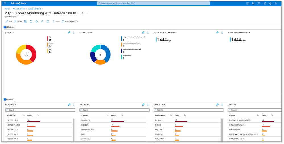Select the ROCKWELL AUTOMATION vendor row
This screenshot has height=144, width=284.
coord(255,120)
